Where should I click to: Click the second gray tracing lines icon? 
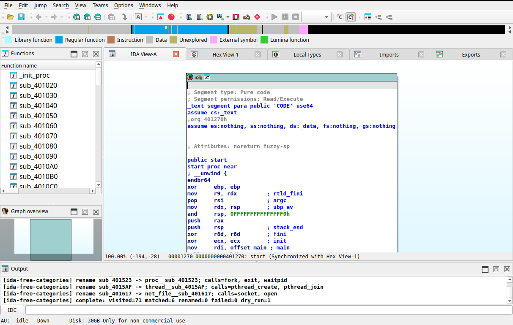coord(389,17)
